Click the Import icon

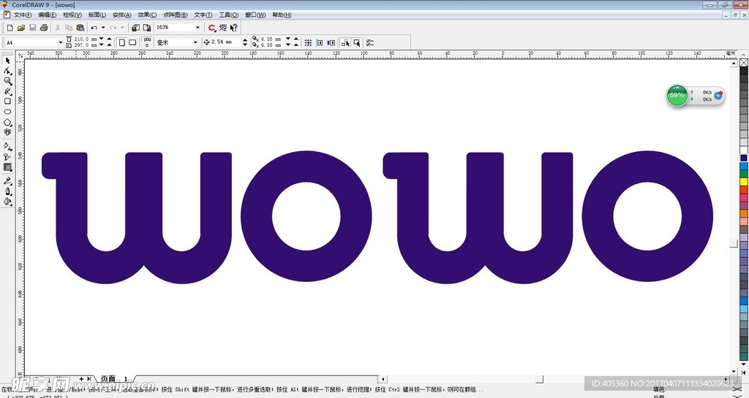pyautogui.click(x=135, y=28)
